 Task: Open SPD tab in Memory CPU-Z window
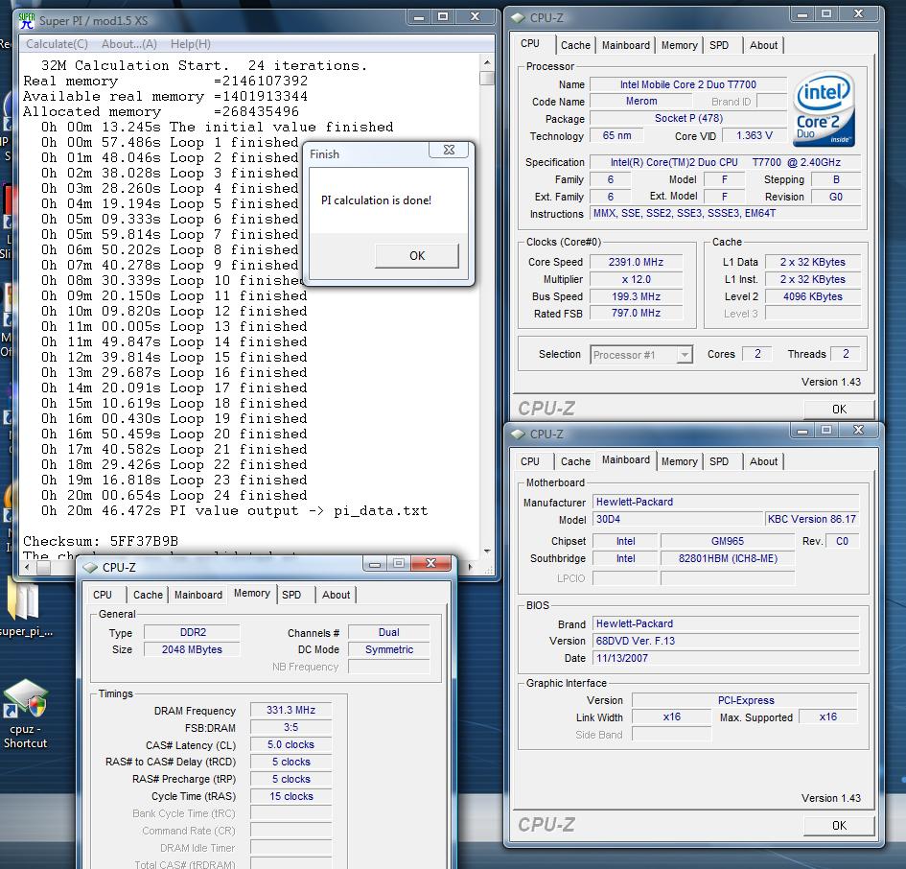291,595
